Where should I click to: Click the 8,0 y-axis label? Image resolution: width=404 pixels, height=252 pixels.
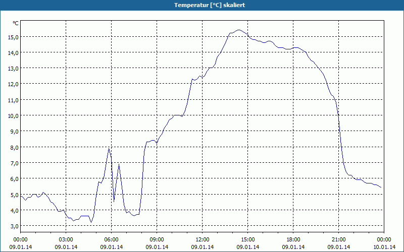[x=15, y=147]
